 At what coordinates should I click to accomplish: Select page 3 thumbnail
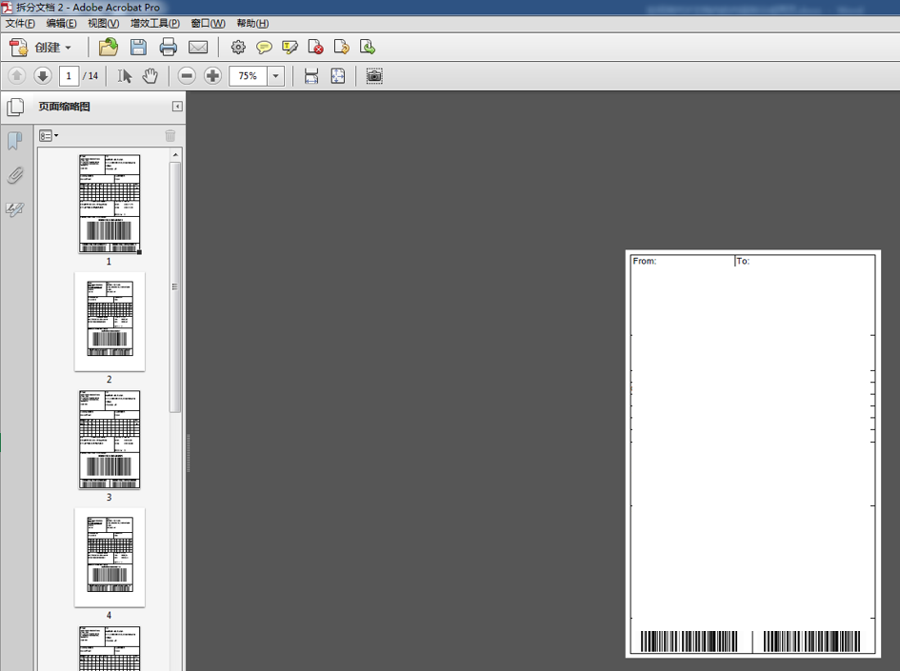(x=110, y=440)
